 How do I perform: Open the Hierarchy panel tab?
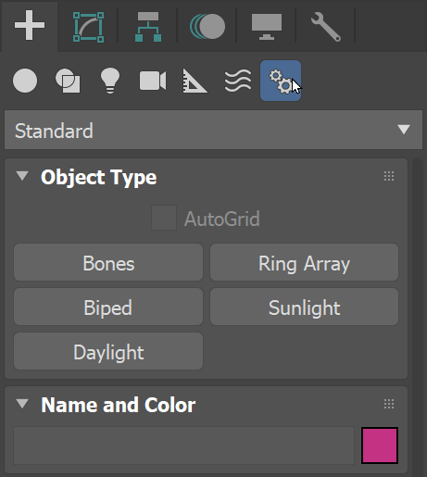(x=148, y=27)
